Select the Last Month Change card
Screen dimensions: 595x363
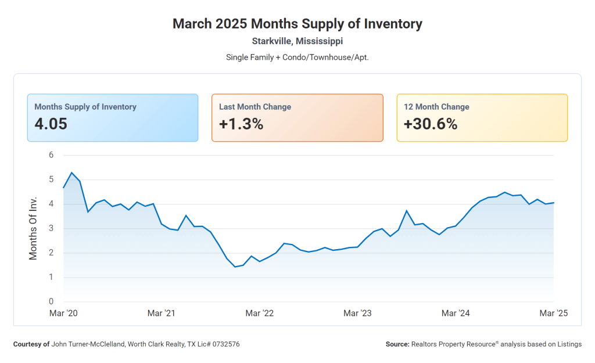tap(297, 118)
